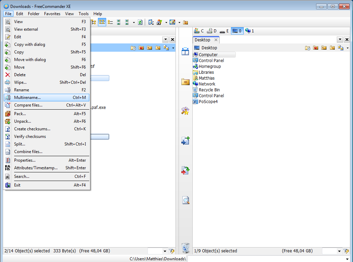Click history folder icon in right panel
353x262 pixels.
pyautogui.click(x=307, y=48)
